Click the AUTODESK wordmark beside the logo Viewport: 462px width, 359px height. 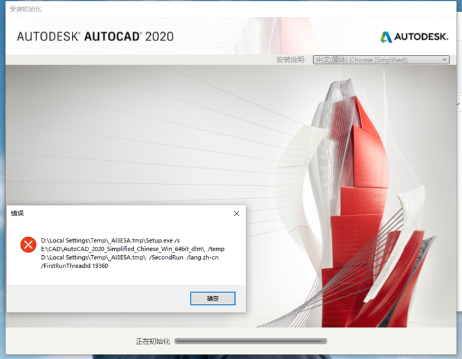click(422, 37)
